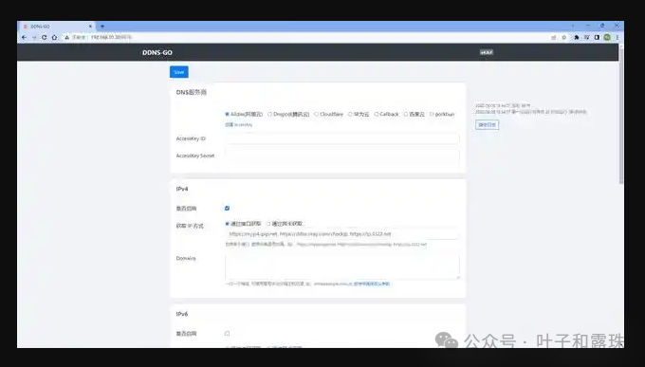Click the outlined log button under timestamps
Viewport: 645px width, 367px height.
click(x=487, y=124)
